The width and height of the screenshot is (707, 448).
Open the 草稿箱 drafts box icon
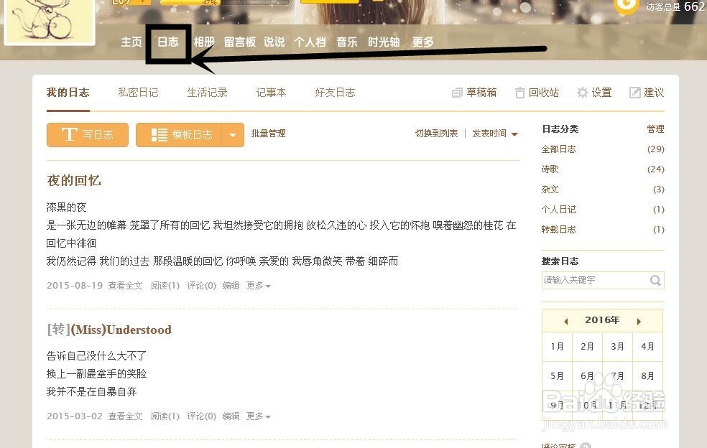[457, 93]
